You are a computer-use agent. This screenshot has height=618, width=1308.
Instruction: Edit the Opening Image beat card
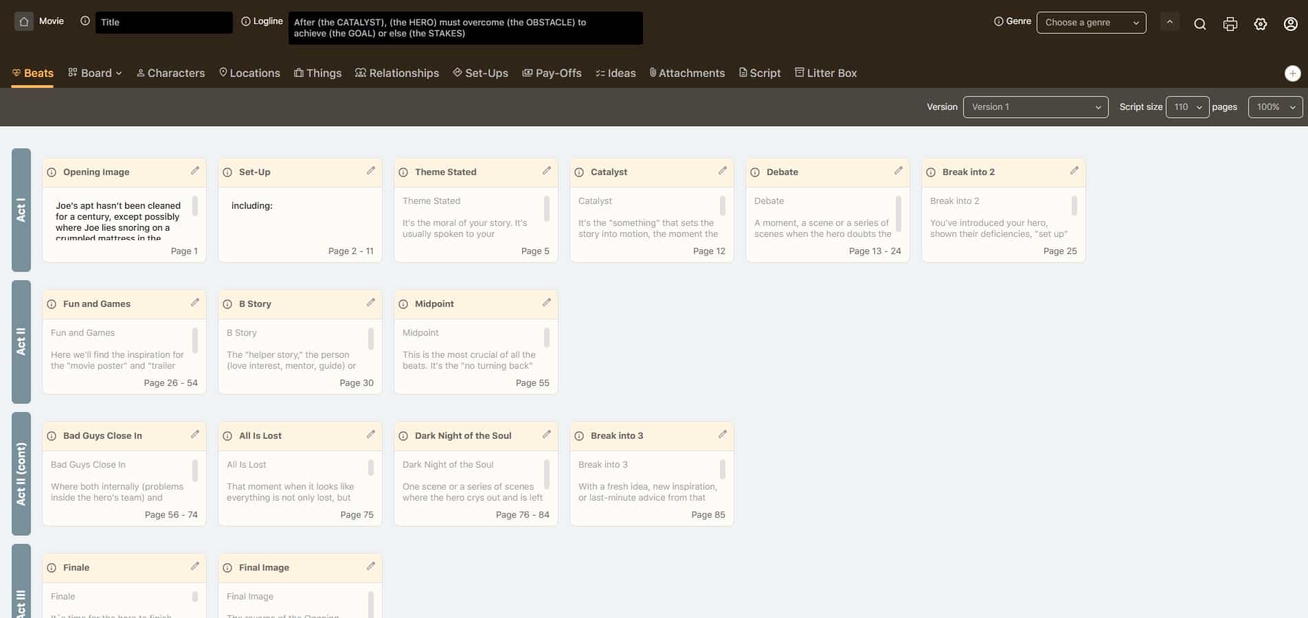195,171
